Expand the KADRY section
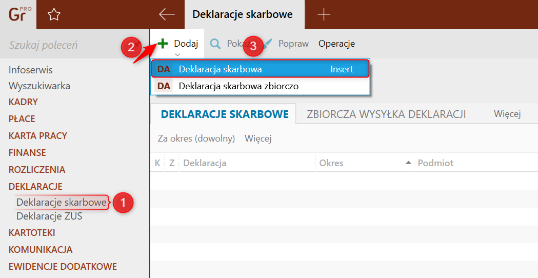The height and width of the screenshot is (278, 538). point(23,102)
